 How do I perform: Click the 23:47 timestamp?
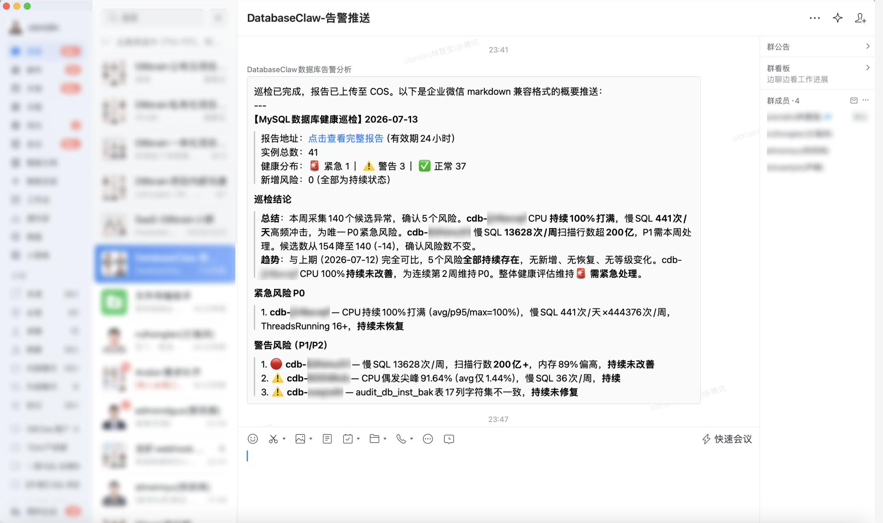coord(498,419)
